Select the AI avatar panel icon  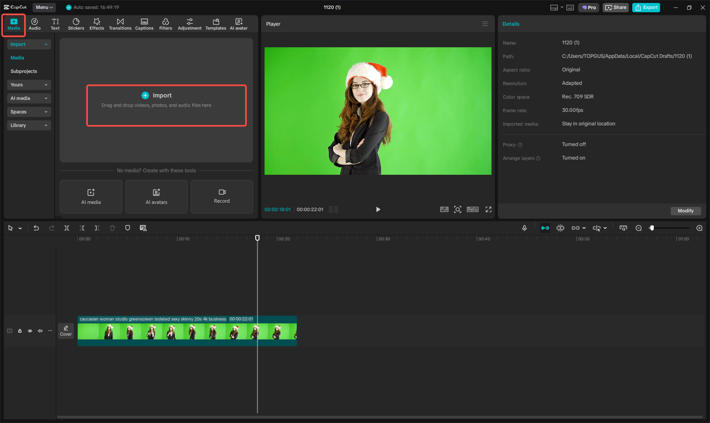click(x=239, y=24)
